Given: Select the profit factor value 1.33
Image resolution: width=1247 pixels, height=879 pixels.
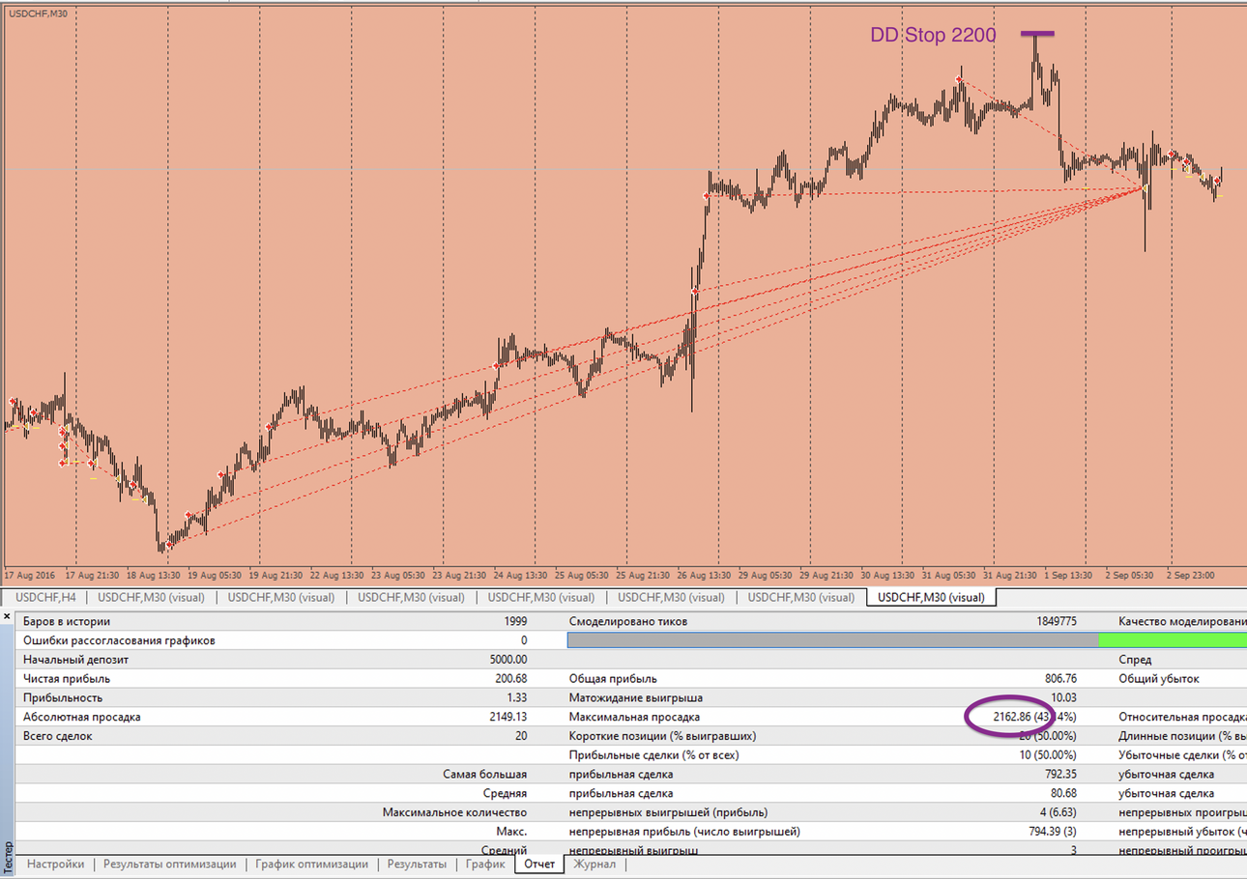Looking at the screenshot, I should click(x=517, y=697).
